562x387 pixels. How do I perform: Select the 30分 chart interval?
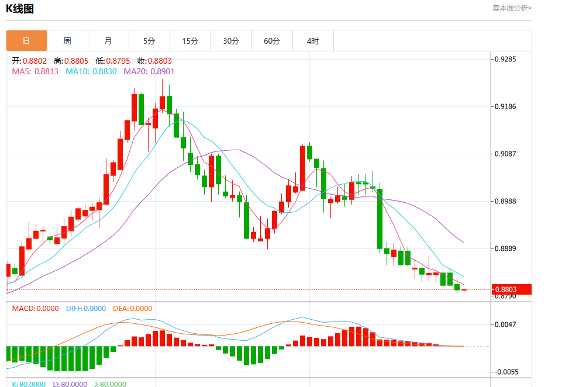coord(231,41)
